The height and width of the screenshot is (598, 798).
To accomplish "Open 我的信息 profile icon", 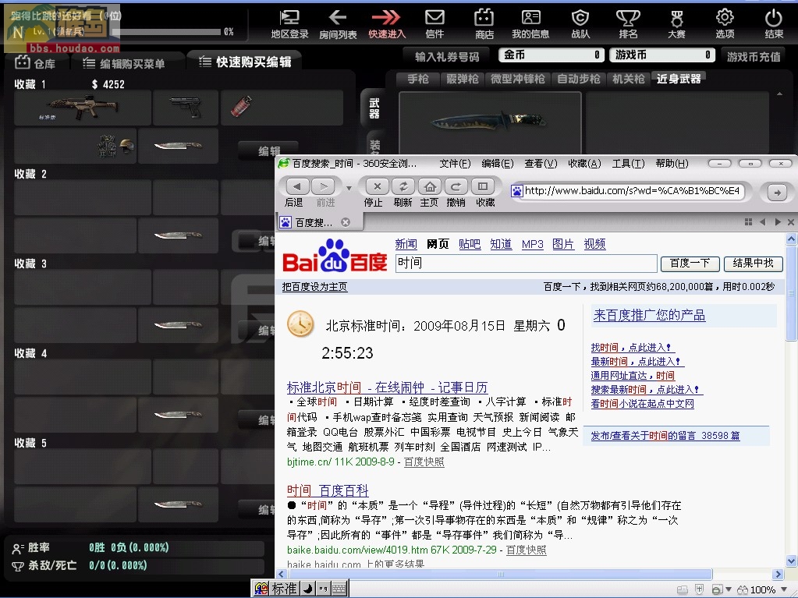I will click(530, 24).
